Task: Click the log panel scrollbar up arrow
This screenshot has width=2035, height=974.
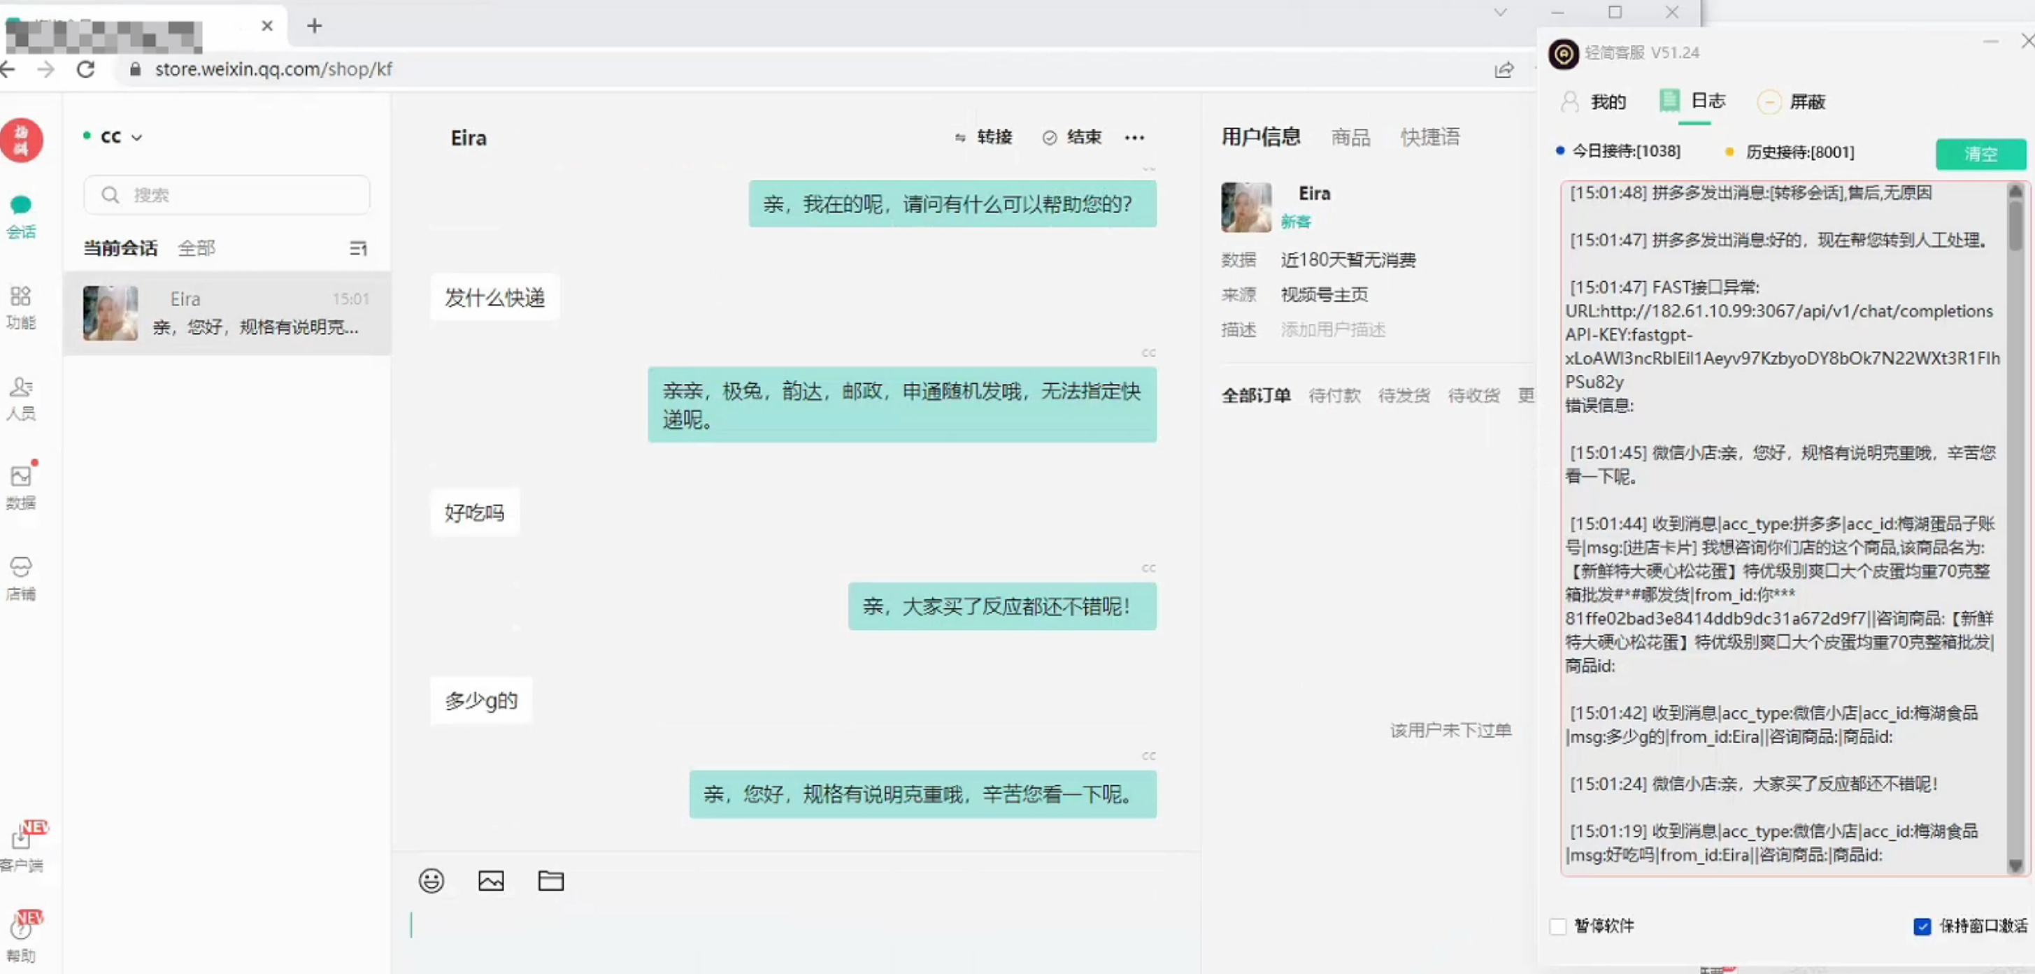Action: click(2015, 191)
